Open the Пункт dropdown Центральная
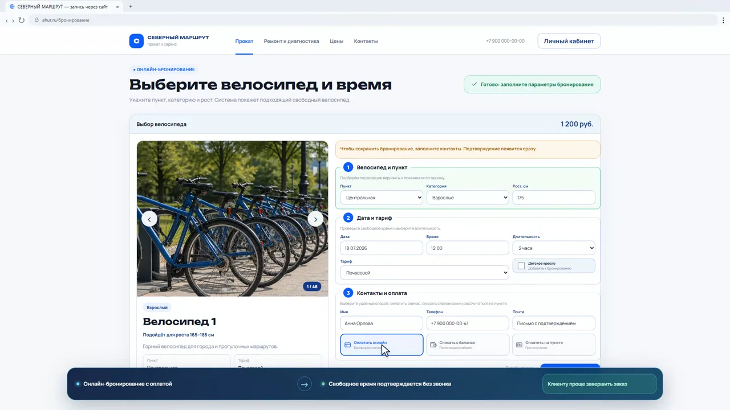 (382, 198)
